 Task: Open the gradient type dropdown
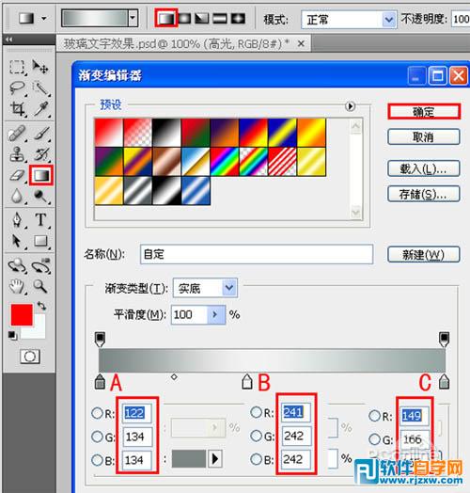click(x=229, y=287)
